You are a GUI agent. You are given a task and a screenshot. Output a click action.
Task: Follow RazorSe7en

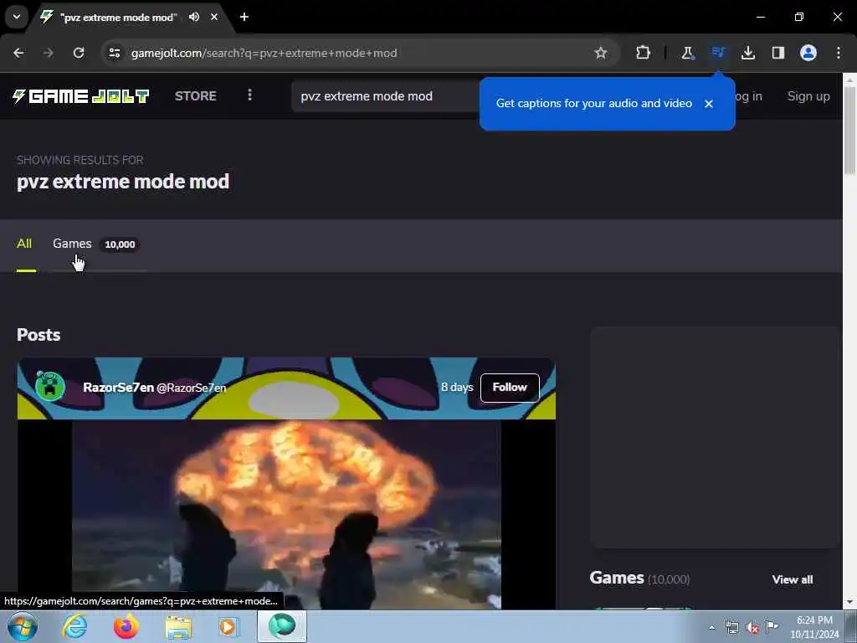coord(510,388)
